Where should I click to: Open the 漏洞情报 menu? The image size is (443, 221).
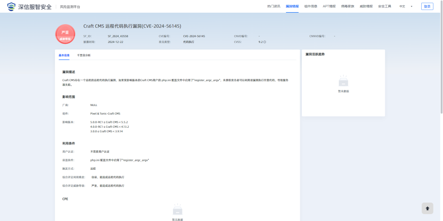coord(292,6)
